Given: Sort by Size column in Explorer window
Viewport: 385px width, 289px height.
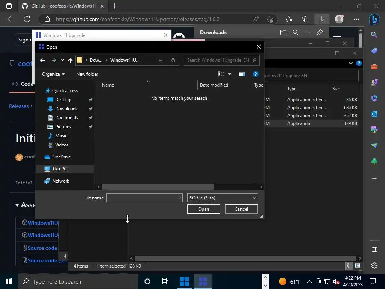Looking at the screenshot, I should pyautogui.click(x=336, y=89).
